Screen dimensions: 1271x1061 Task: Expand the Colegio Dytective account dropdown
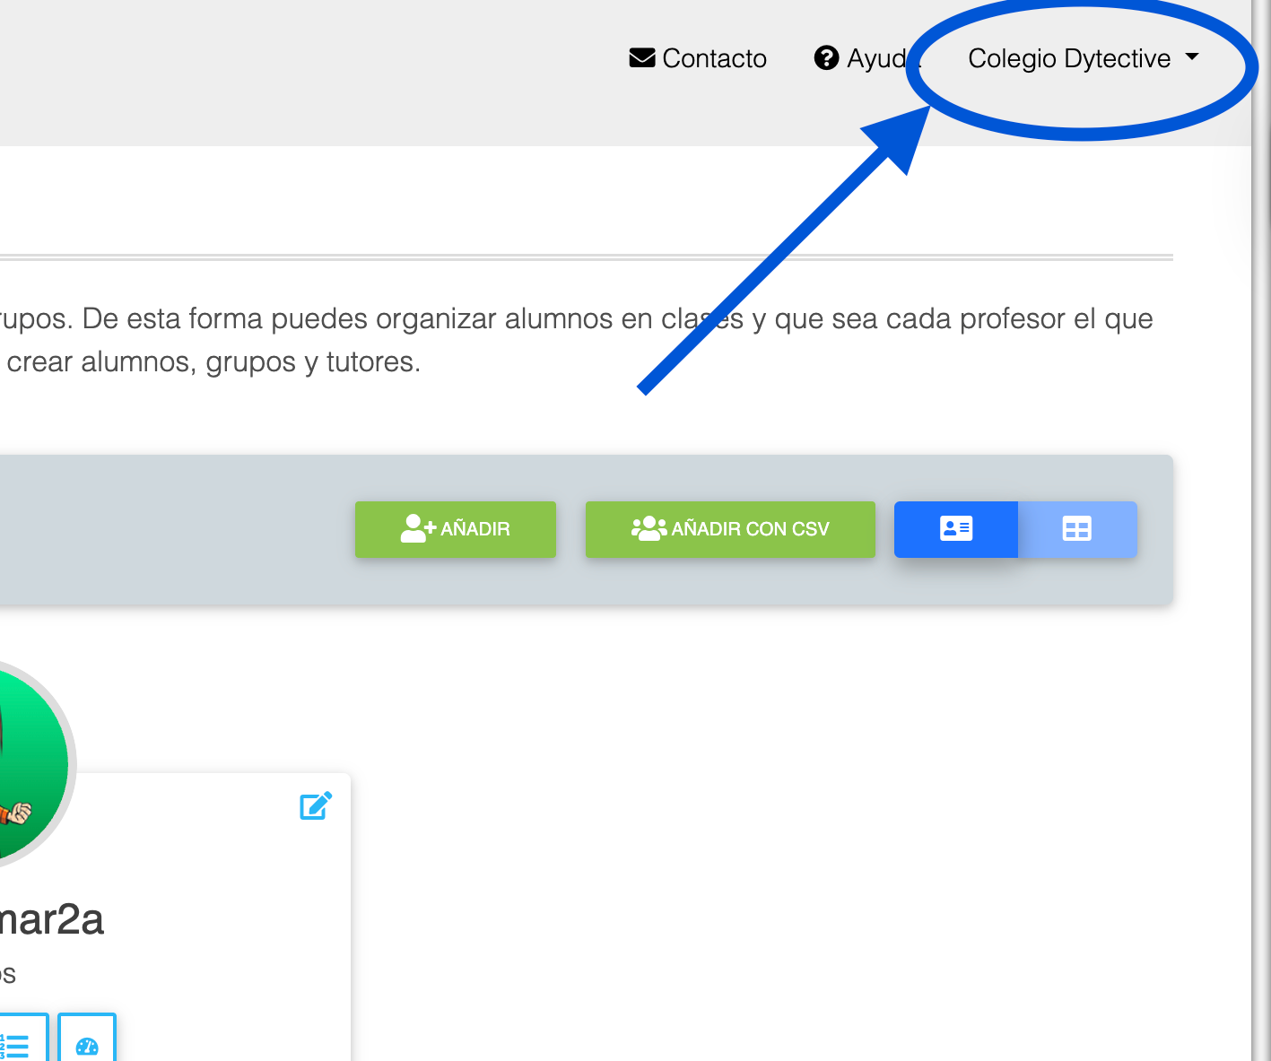click(x=1083, y=58)
